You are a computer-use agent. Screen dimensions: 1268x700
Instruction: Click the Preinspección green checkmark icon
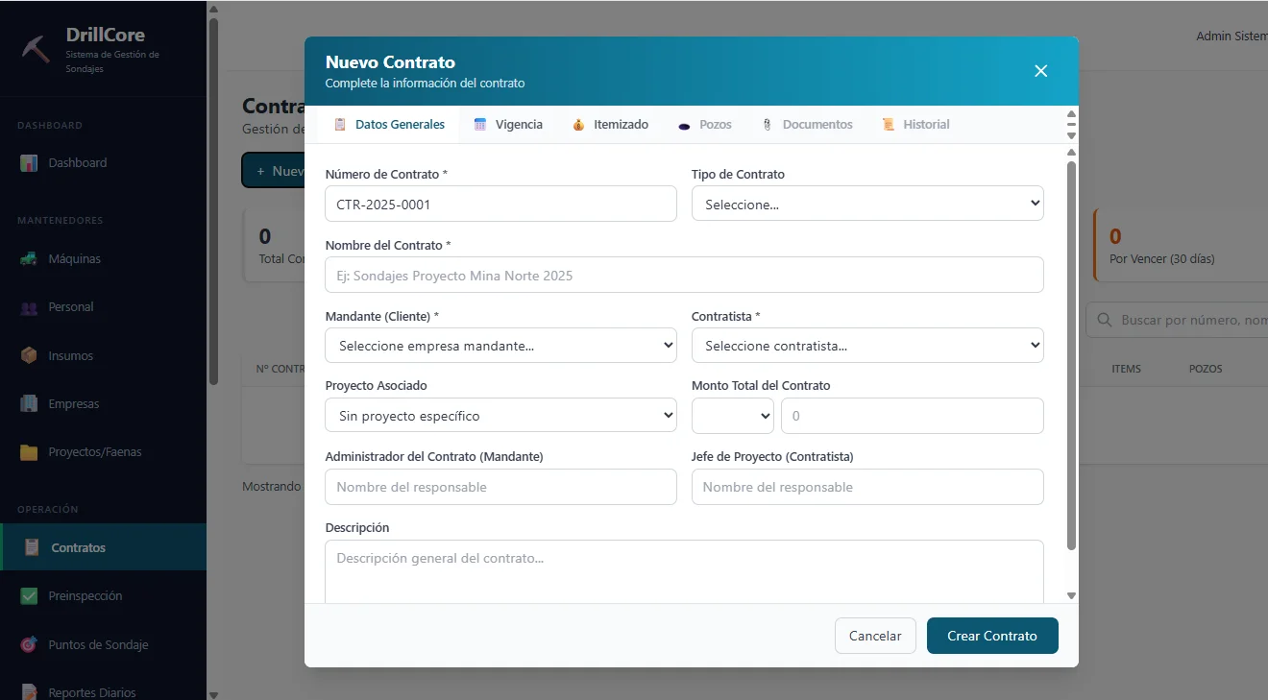coord(29,596)
